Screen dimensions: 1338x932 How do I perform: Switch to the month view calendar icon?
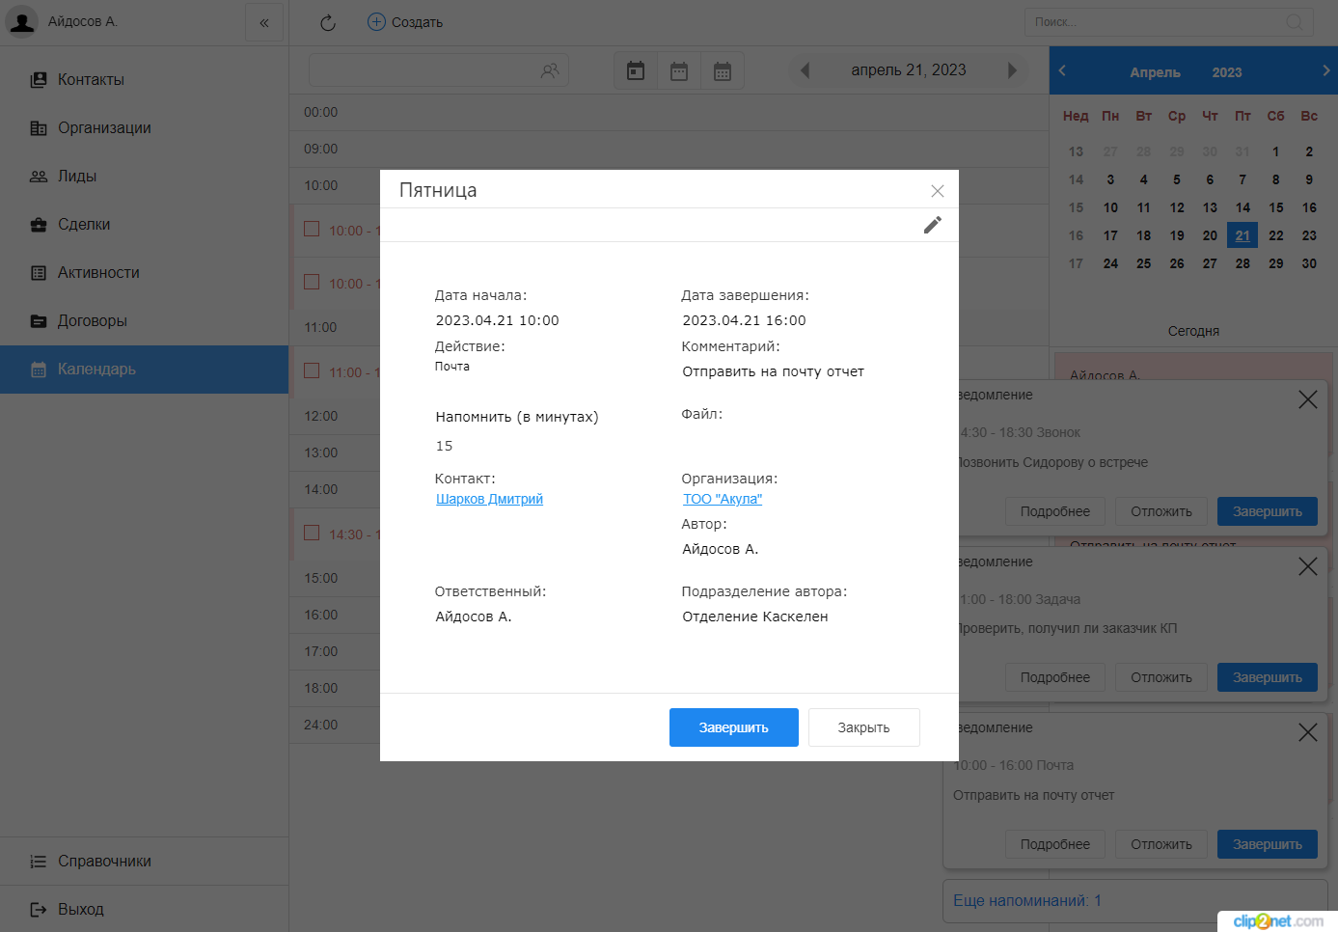pyautogui.click(x=723, y=70)
